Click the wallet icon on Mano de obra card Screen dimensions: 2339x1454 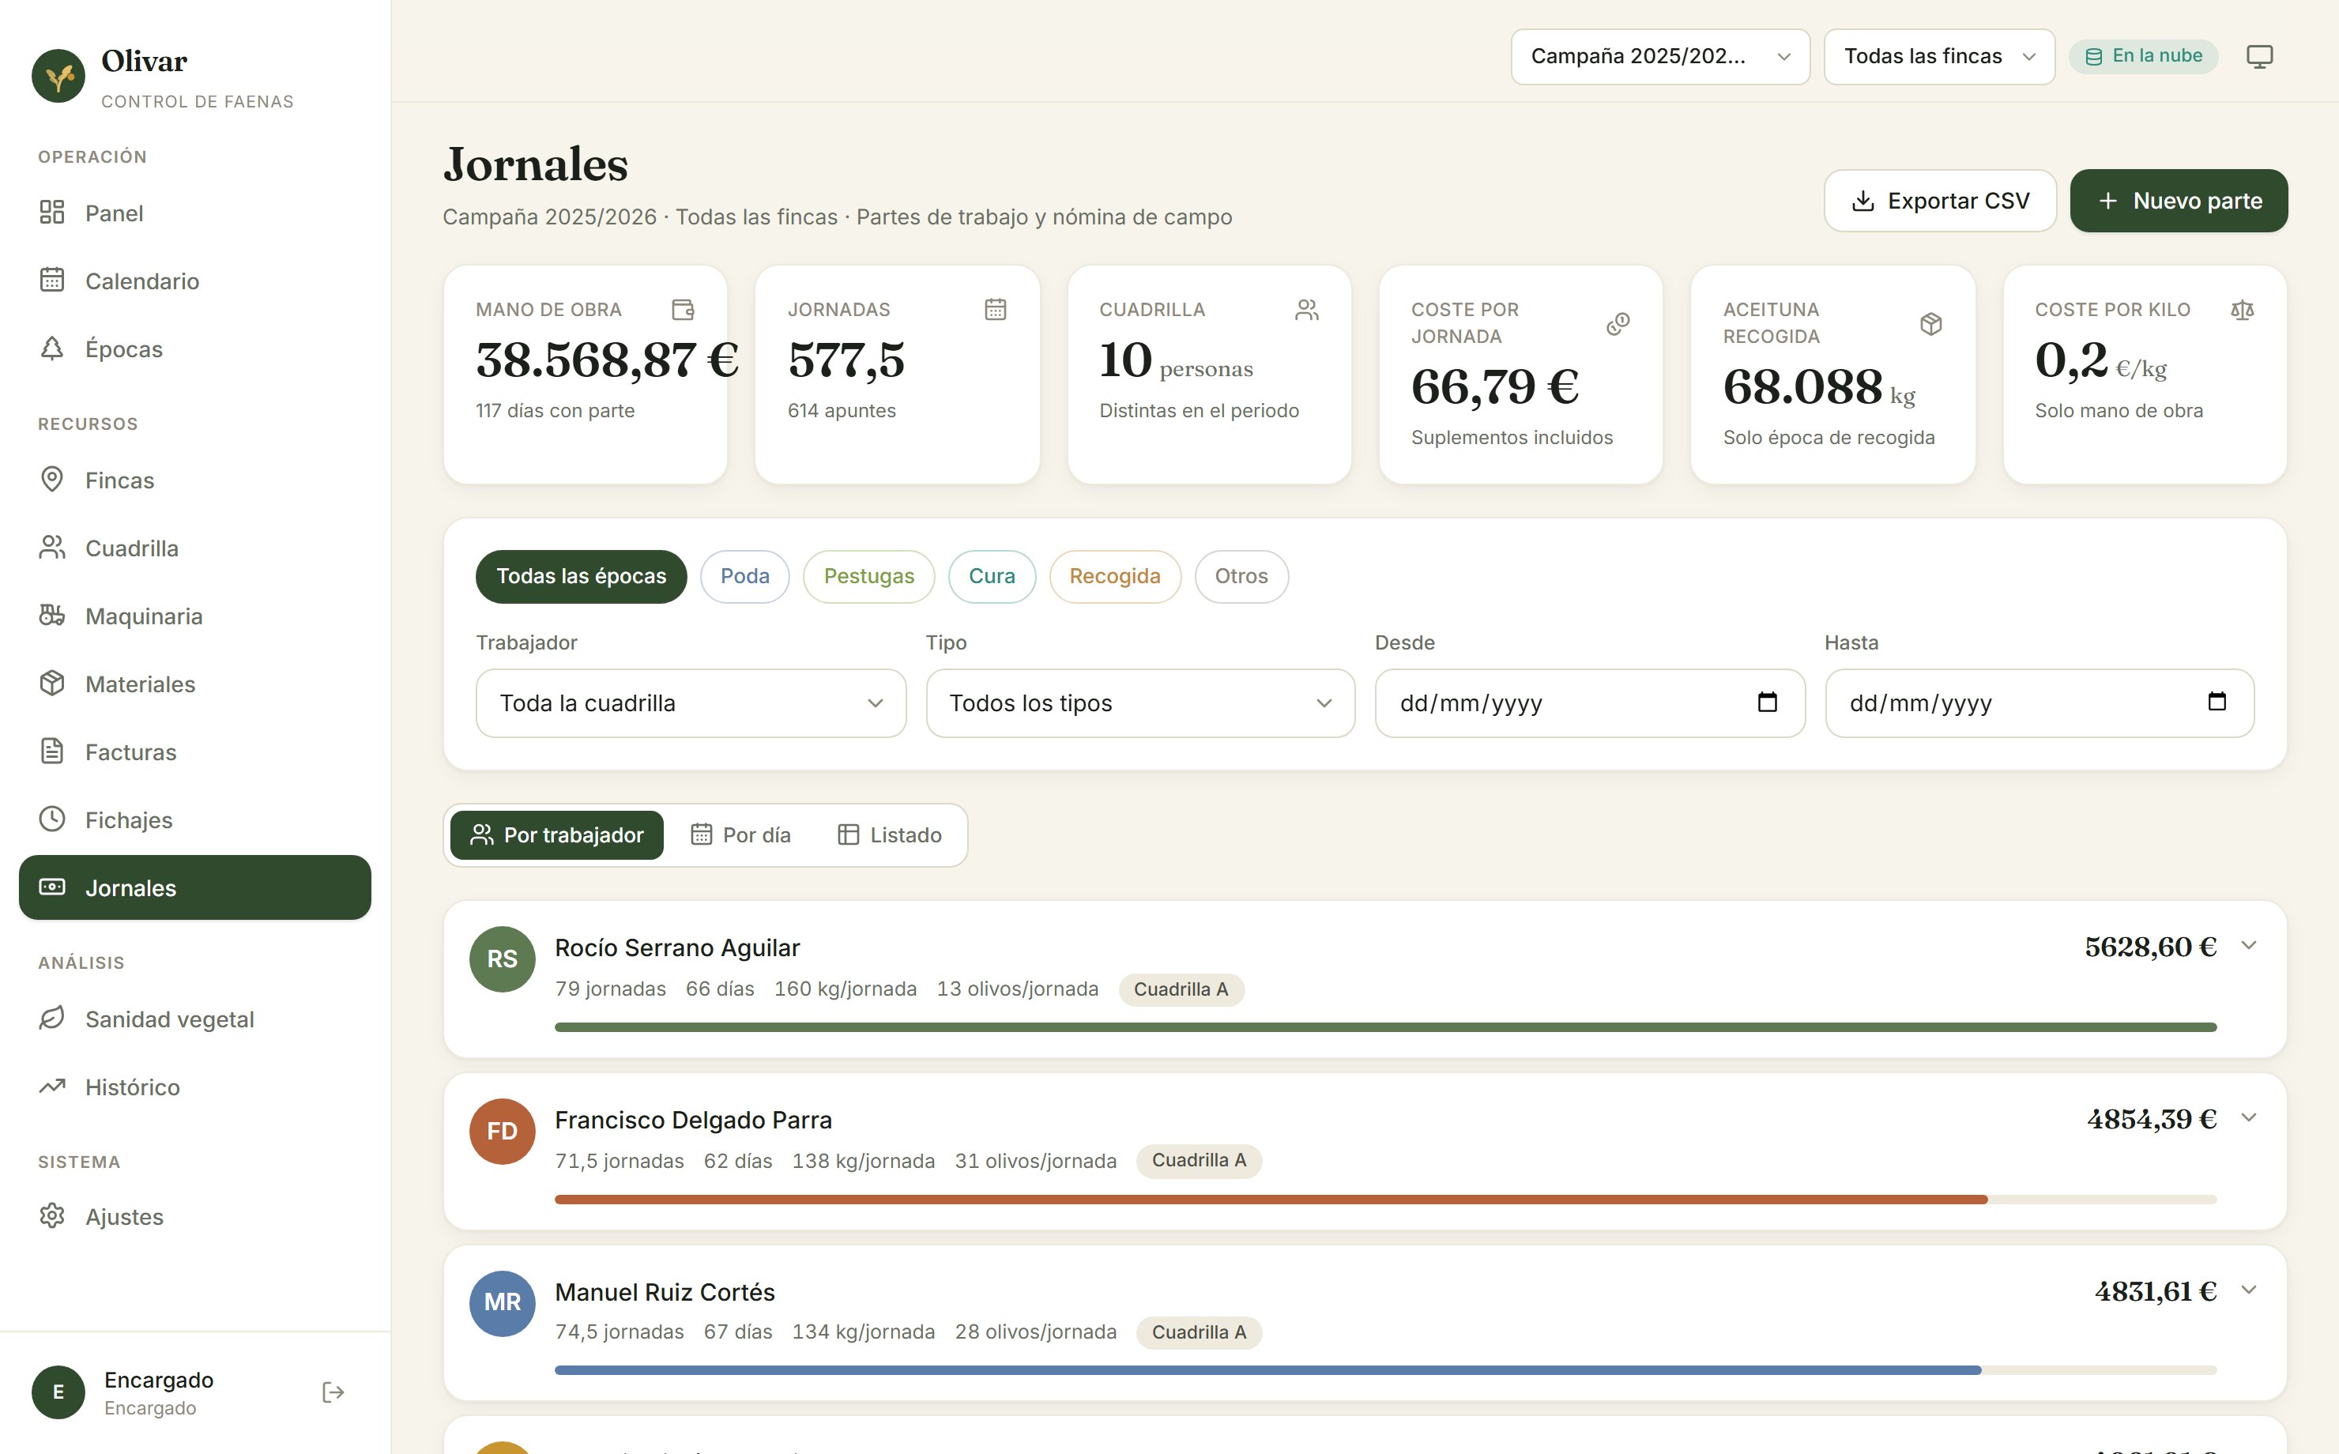(x=683, y=310)
